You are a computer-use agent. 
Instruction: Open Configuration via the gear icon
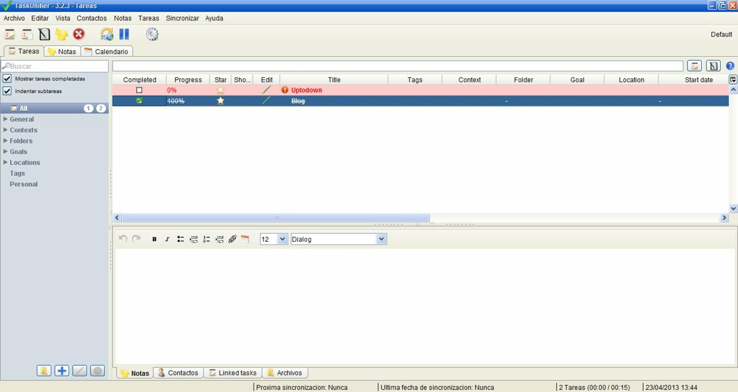click(152, 34)
